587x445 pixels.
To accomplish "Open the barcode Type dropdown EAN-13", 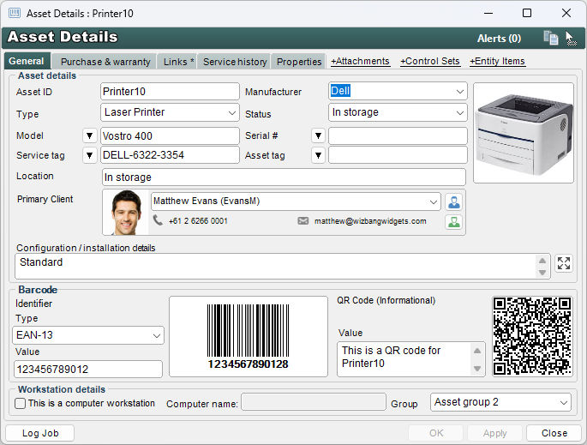I will pos(157,335).
